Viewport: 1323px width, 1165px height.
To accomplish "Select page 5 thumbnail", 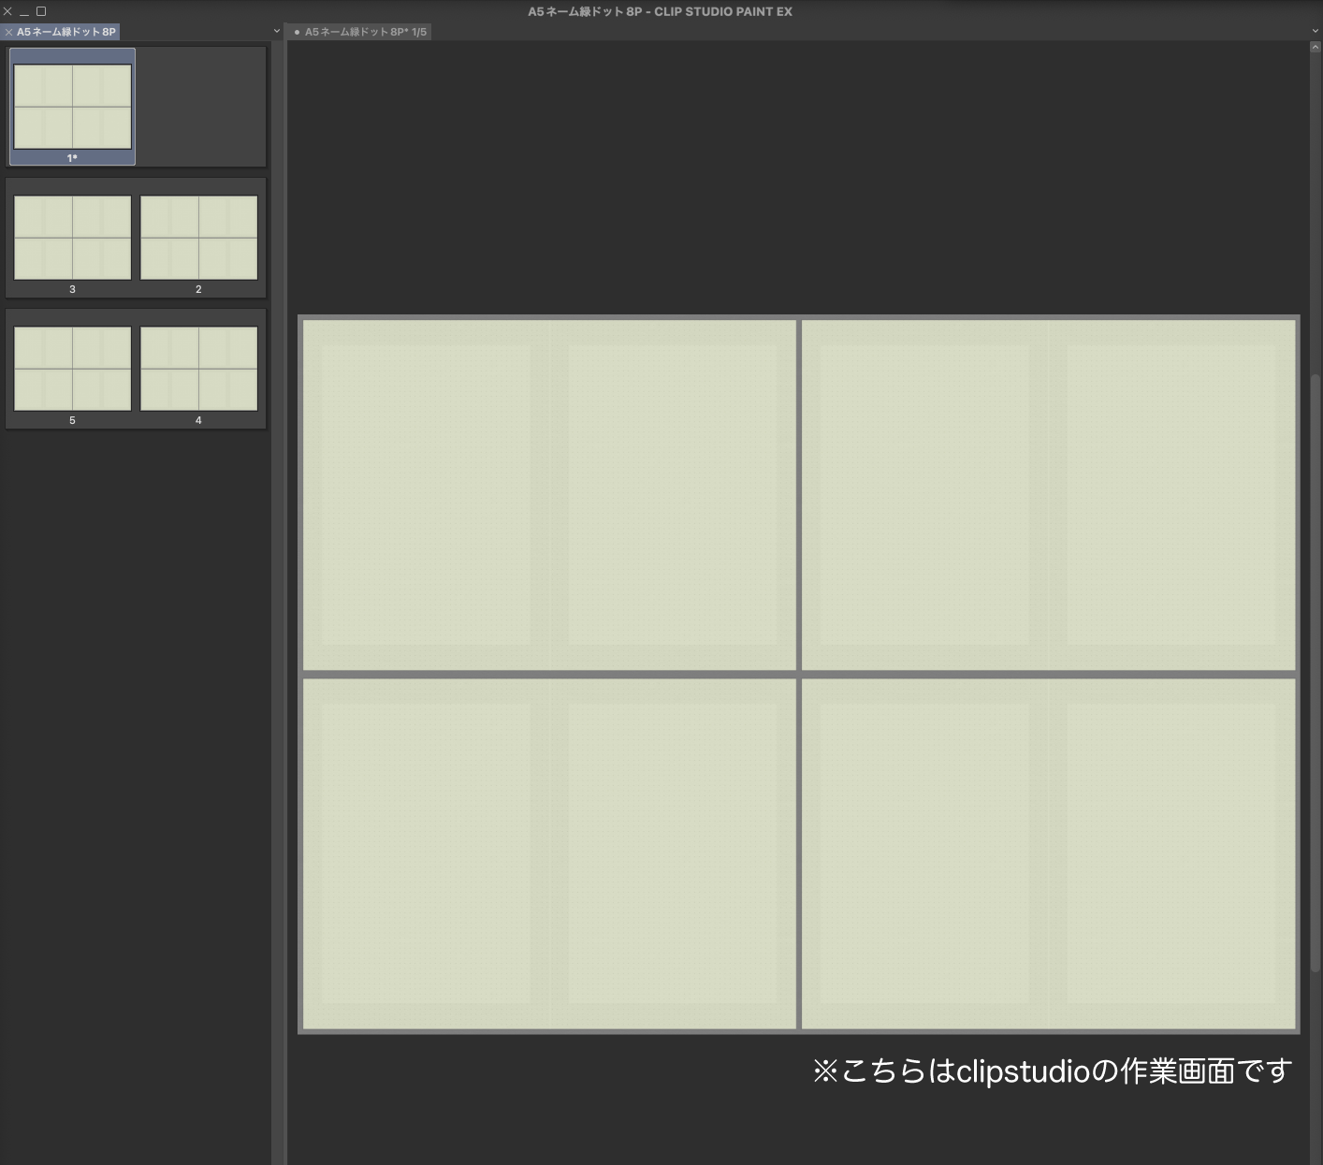I will click(x=72, y=368).
